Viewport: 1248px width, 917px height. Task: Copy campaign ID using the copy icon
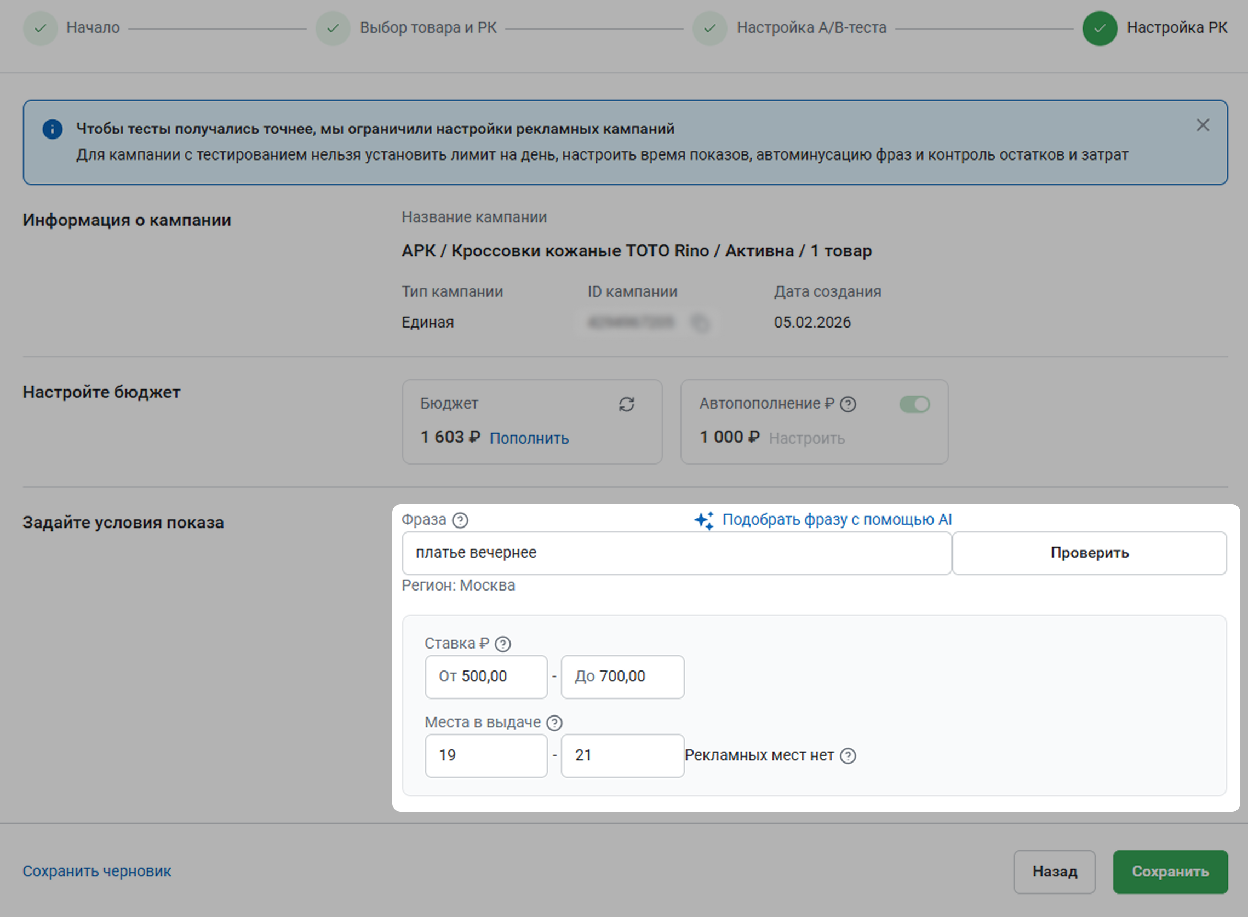(x=700, y=323)
